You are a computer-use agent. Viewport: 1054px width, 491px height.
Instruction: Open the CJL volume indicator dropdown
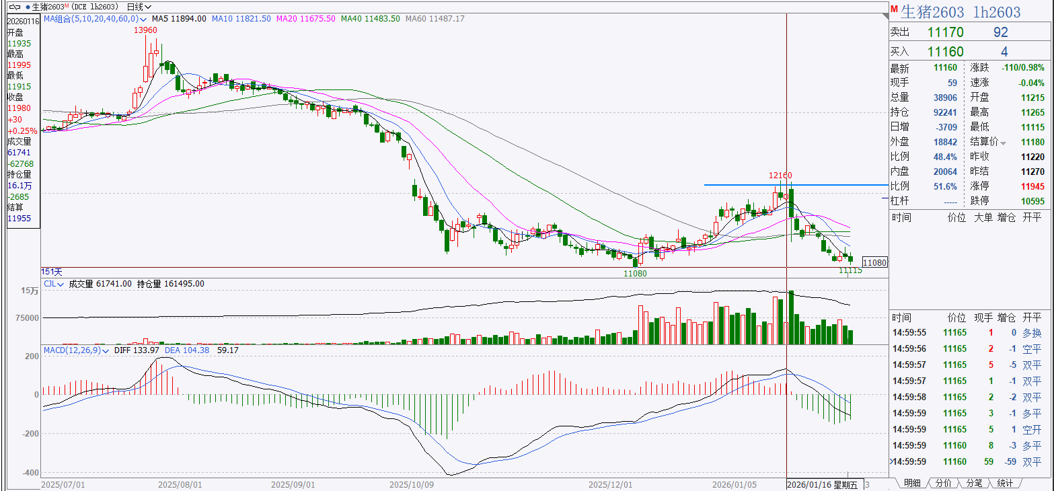click(62, 285)
